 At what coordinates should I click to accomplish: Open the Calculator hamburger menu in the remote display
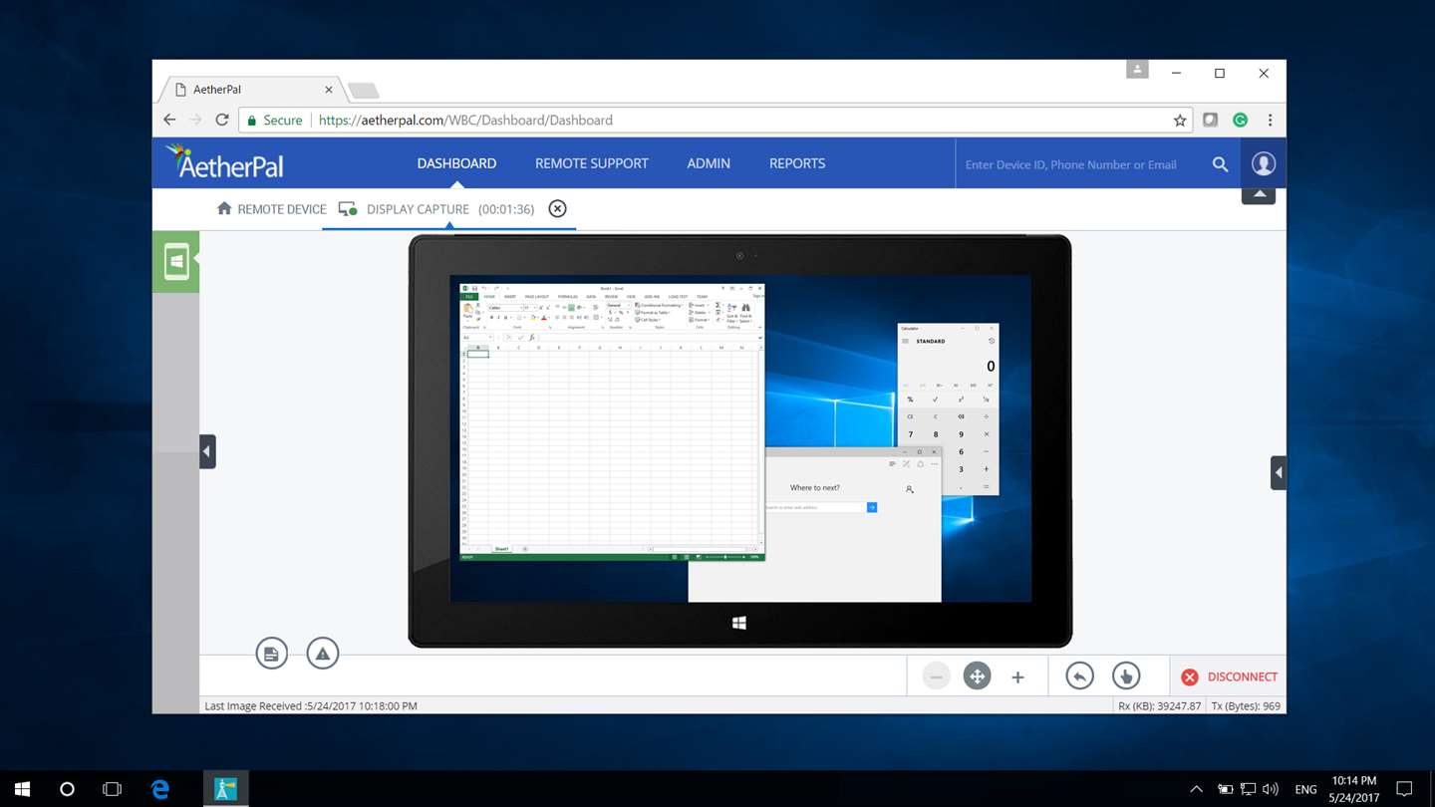pos(906,341)
